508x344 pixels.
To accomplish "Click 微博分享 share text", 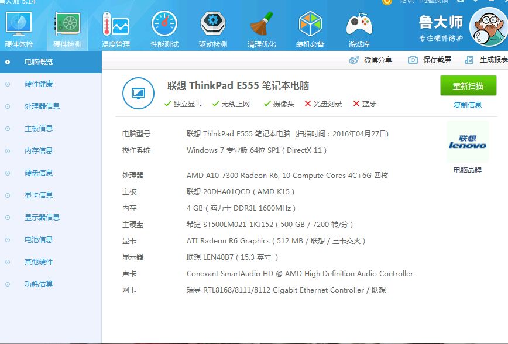I will click(377, 60).
